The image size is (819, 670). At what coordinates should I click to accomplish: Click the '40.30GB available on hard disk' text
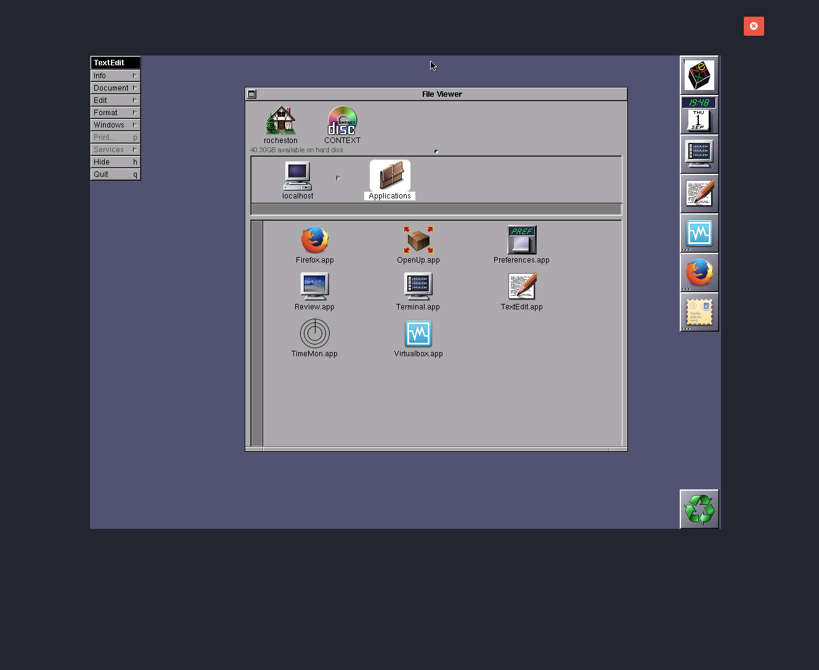coord(296,150)
